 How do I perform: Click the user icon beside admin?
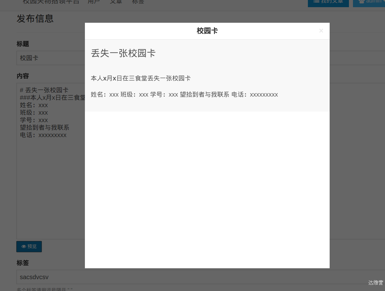[x=361, y=2]
